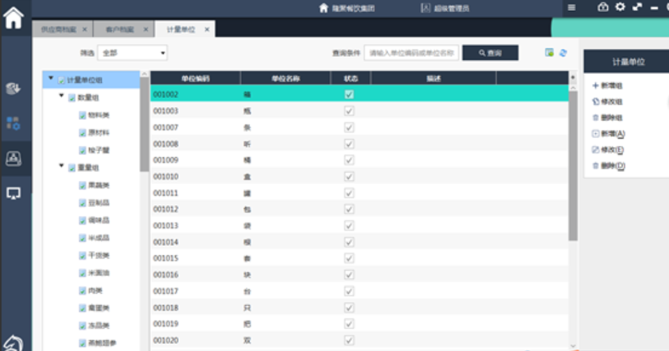This screenshot has width=669, height=351.
Task: Click the blue refresh icon beside the search
Action: 563,53
